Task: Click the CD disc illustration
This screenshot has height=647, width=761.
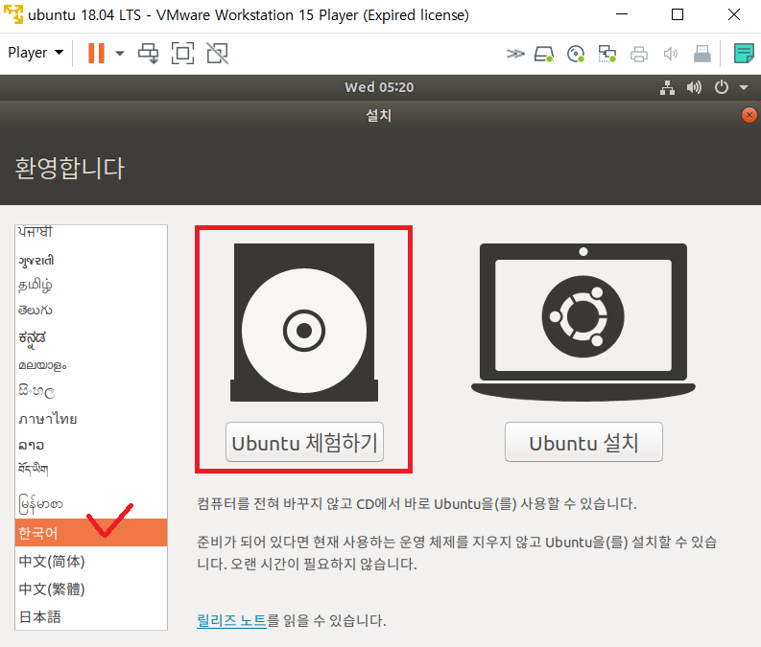Action: (304, 322)
